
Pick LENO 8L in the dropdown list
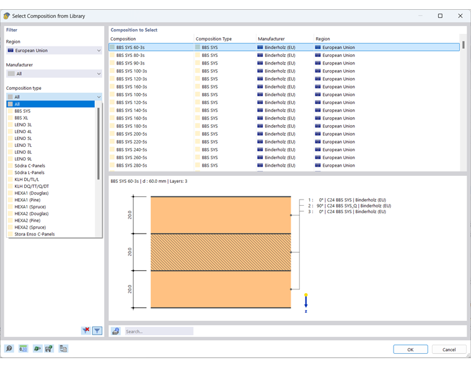(50, 152)
